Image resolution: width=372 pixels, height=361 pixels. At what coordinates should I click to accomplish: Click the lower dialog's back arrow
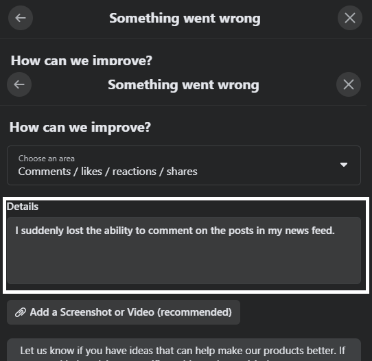(x=19, y=84)
